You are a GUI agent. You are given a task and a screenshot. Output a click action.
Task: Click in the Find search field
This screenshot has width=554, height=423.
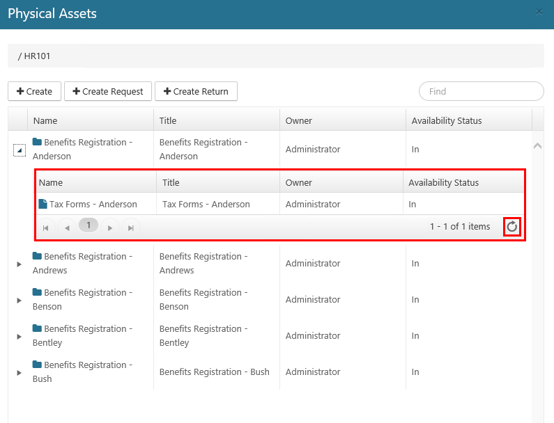(x=481, y=91)
